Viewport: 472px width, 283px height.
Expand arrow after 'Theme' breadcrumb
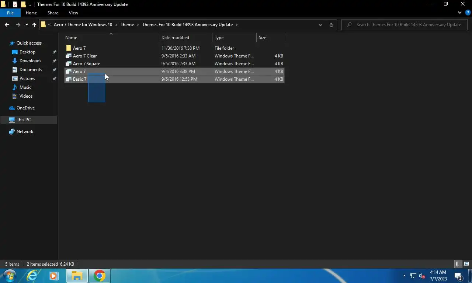(138, 25)
